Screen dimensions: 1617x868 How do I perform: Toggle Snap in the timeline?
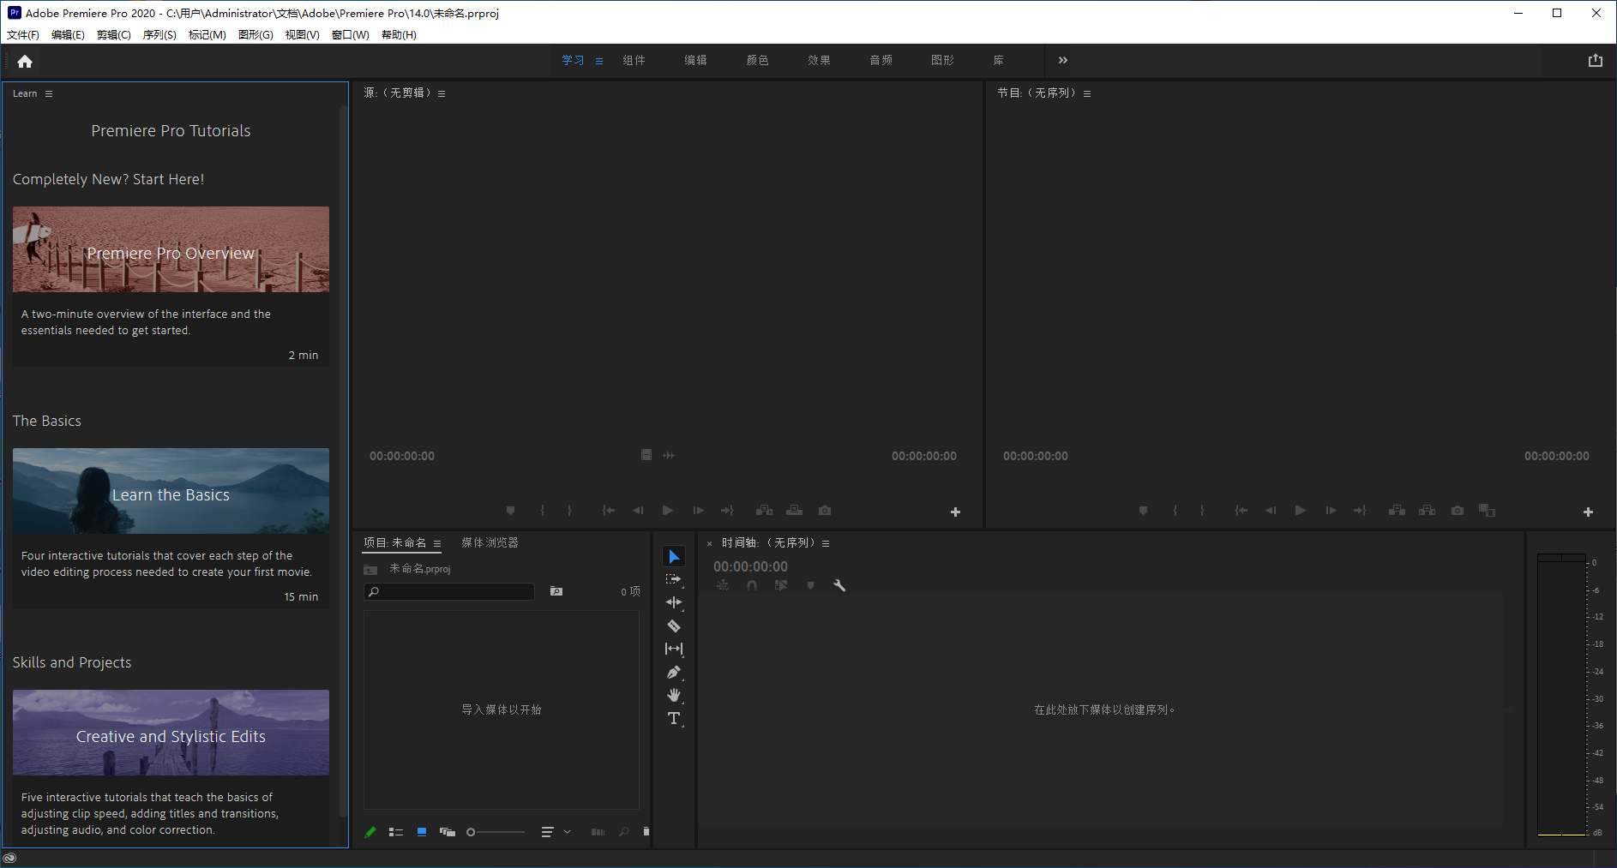click(752, 585)
